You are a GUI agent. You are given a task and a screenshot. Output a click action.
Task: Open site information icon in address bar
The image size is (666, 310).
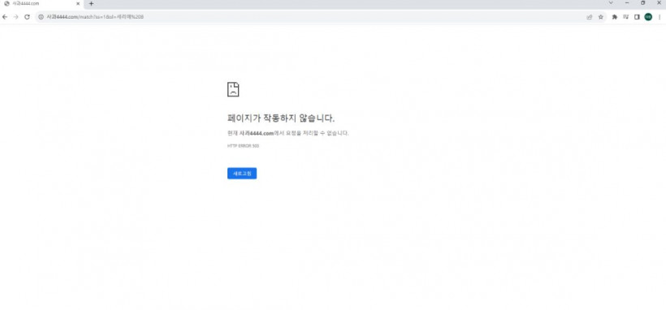[x=41, y=17]
